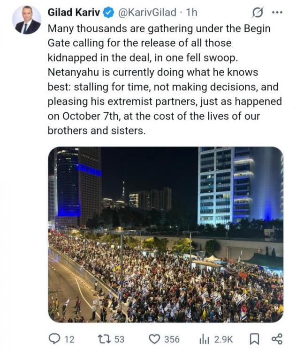This screenshot has height=351, width=296.
Task: Click the blue verified badge
Action: coord(109,13)
